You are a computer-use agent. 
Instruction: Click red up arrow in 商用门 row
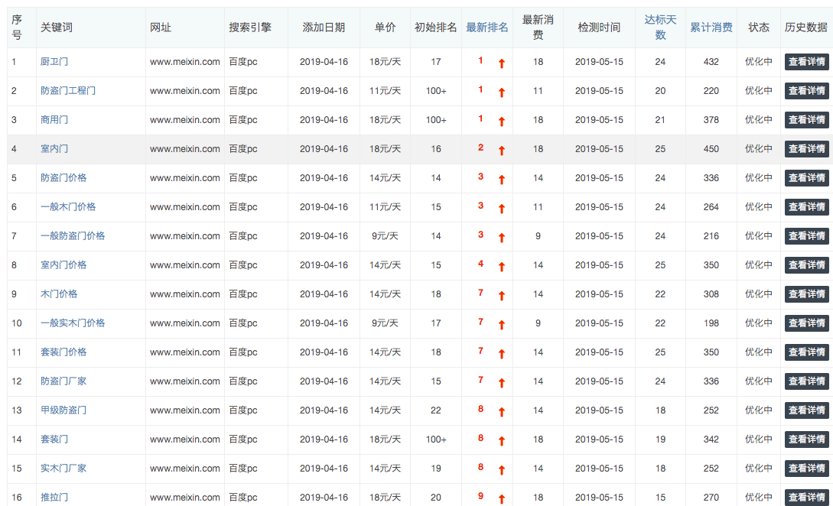502,122
